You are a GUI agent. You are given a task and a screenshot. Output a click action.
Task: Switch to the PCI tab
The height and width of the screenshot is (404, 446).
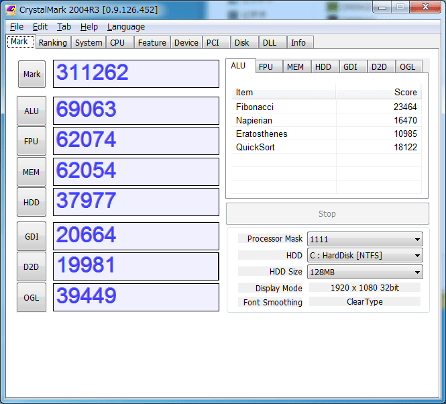click(216, 42)
